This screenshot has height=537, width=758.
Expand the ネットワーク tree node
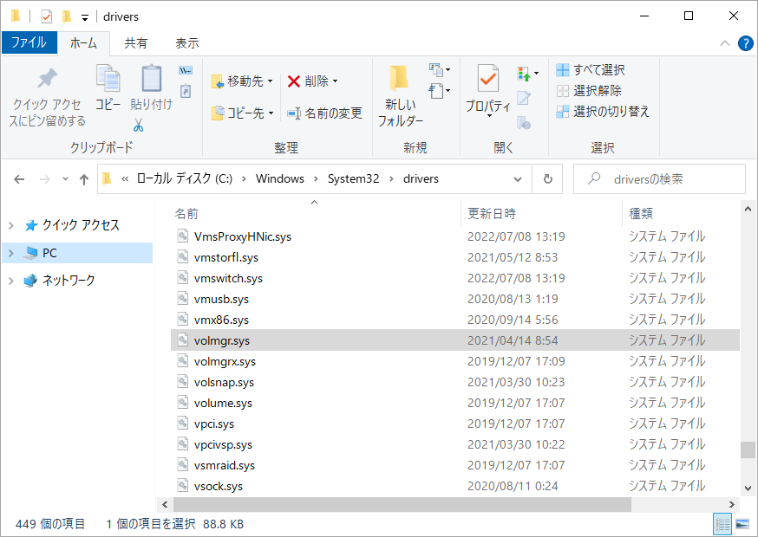coord(11,281)
